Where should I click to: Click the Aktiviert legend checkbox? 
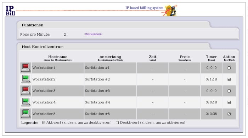coord(44,122)
